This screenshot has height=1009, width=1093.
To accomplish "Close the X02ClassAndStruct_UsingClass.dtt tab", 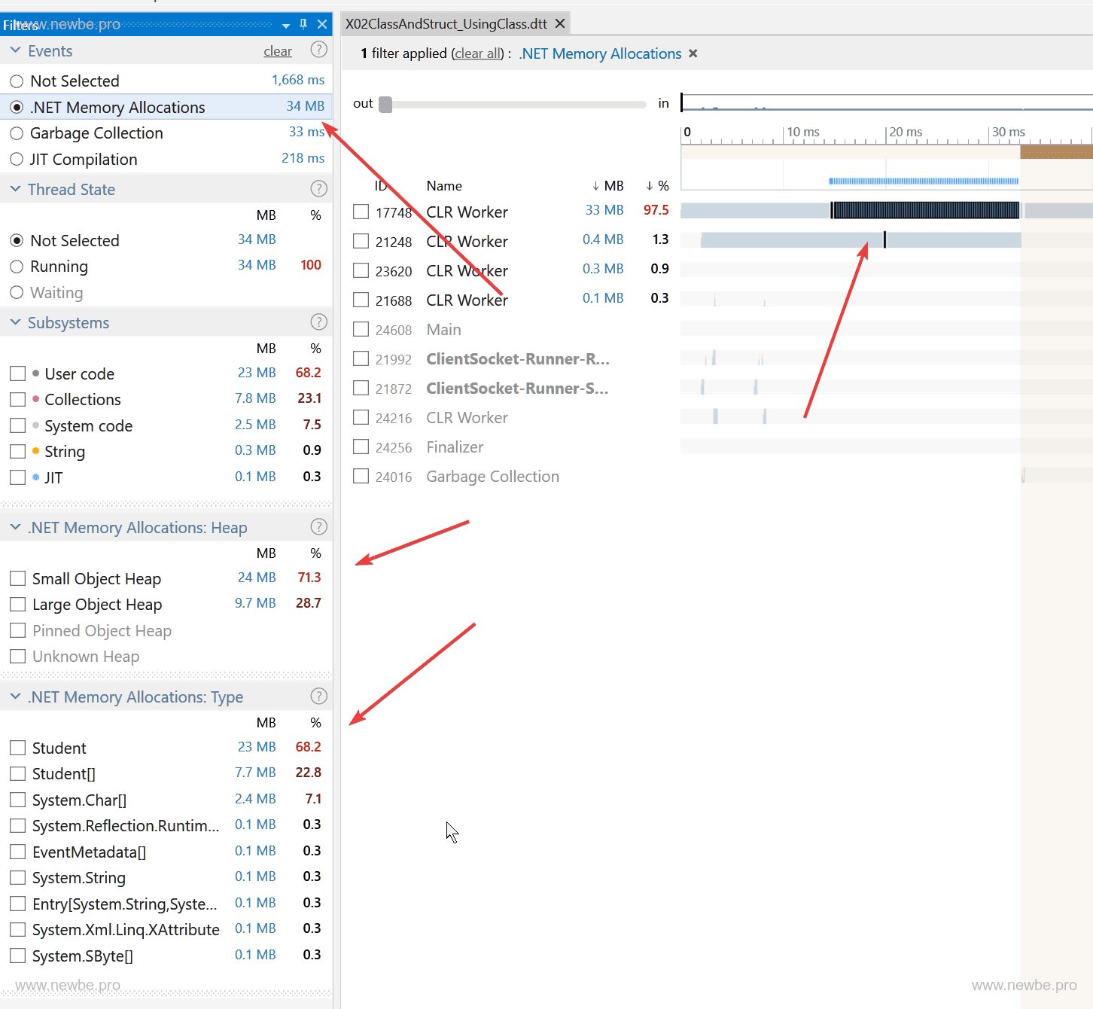I will tap(560, 24).
